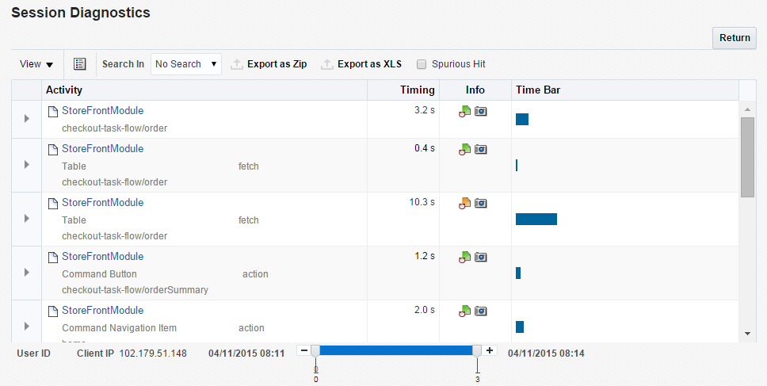Viewport: 767px width, 386px height.
Task: Click green status info icon in 0.4 s row
Action: coord(464,150)
